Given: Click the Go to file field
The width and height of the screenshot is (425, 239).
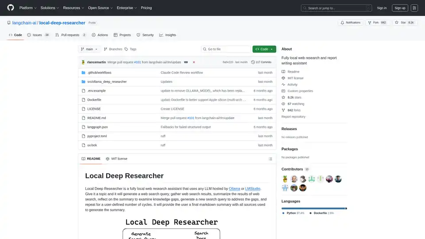Looking at the screenshot, I should tap(225, 49).
